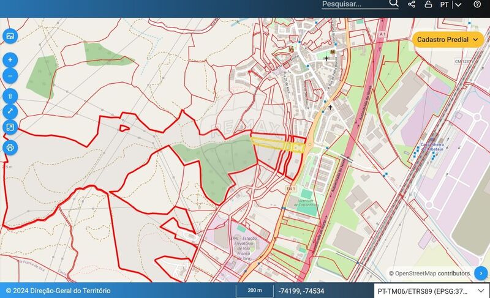
Task: Open login using the padlock icon
Action: pos(428,4)
